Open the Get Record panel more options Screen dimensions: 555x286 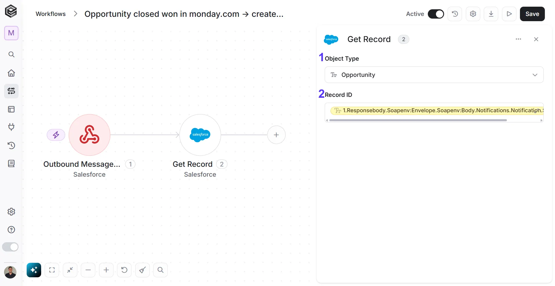click(519, 39)
